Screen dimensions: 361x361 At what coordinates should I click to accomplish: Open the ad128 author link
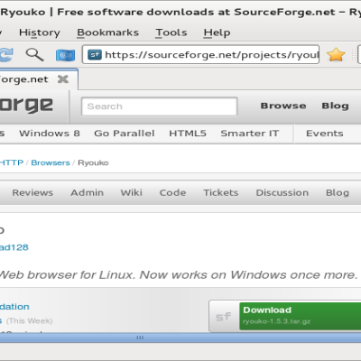click(x=14, y=247)
